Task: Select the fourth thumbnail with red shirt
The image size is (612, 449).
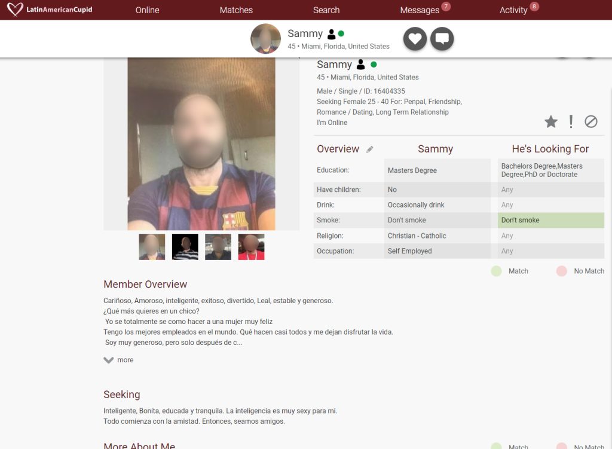Action: click(x=252, y=247)
